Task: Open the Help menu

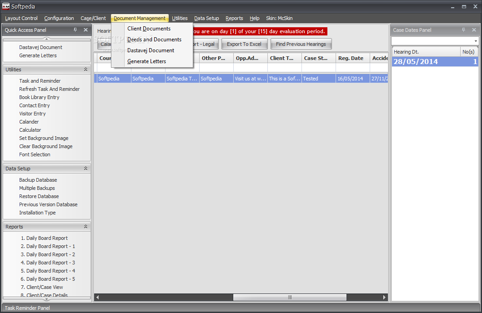Action: pyautogui.click(x=255, y=18)
